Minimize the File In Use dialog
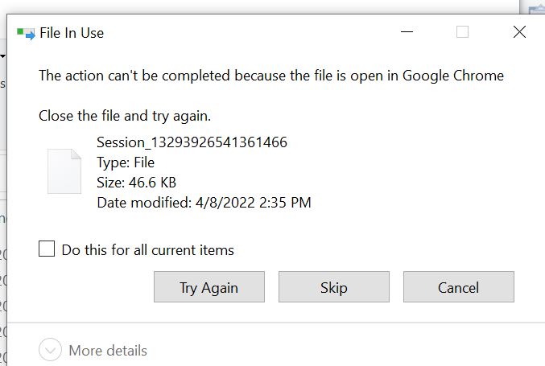545x366 pixels. coord(407,32)
